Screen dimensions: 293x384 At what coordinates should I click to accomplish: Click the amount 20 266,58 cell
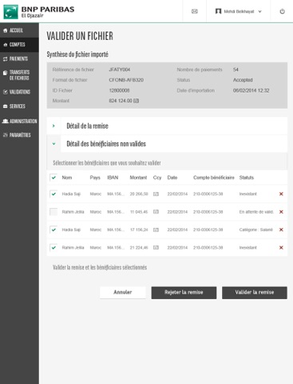coord(139,194)
